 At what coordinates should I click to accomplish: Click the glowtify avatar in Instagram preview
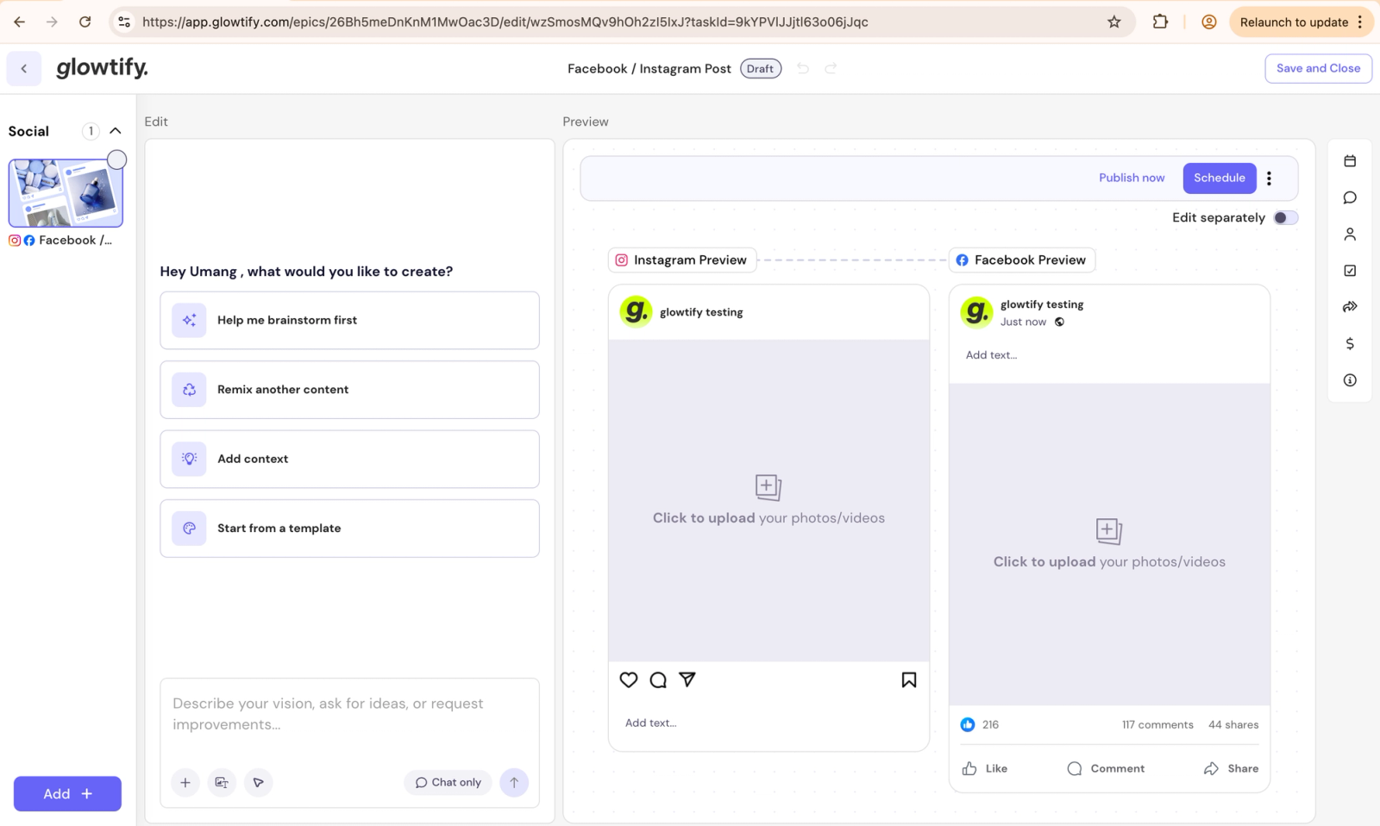coord(637,312)
